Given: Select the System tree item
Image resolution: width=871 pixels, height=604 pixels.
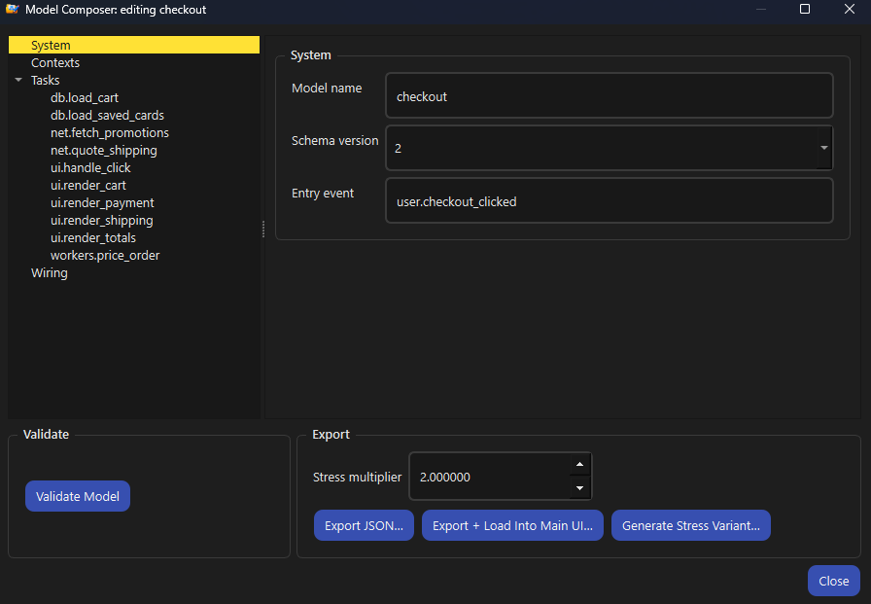Looking at the screenshot, I should pos(134,45).
